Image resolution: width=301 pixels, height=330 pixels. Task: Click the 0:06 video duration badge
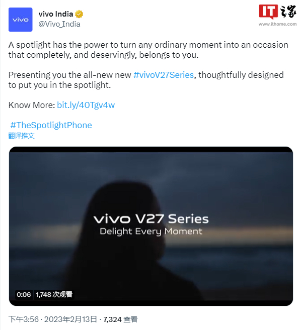(24, 295)
